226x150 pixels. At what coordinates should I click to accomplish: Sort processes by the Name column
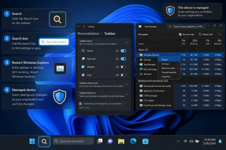(141, 44)
